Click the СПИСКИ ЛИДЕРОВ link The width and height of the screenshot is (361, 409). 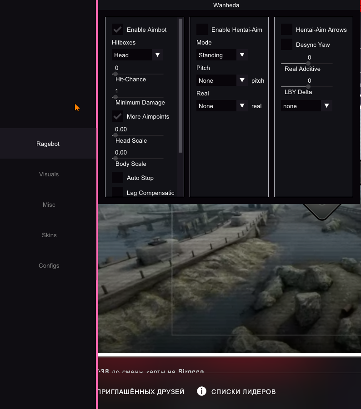pyautogui.click(x=243, y=392)
